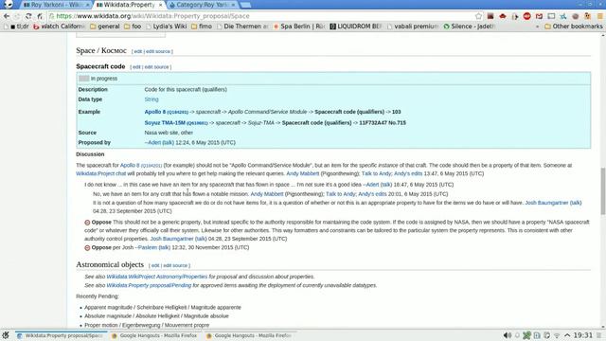606x341 pixels.
Task: Click the green puzzle tray icon
Action: pyautogui.click(x=526, y=335)
